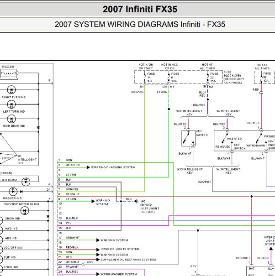Click the Fuse 14 10A label

point(151,78)
